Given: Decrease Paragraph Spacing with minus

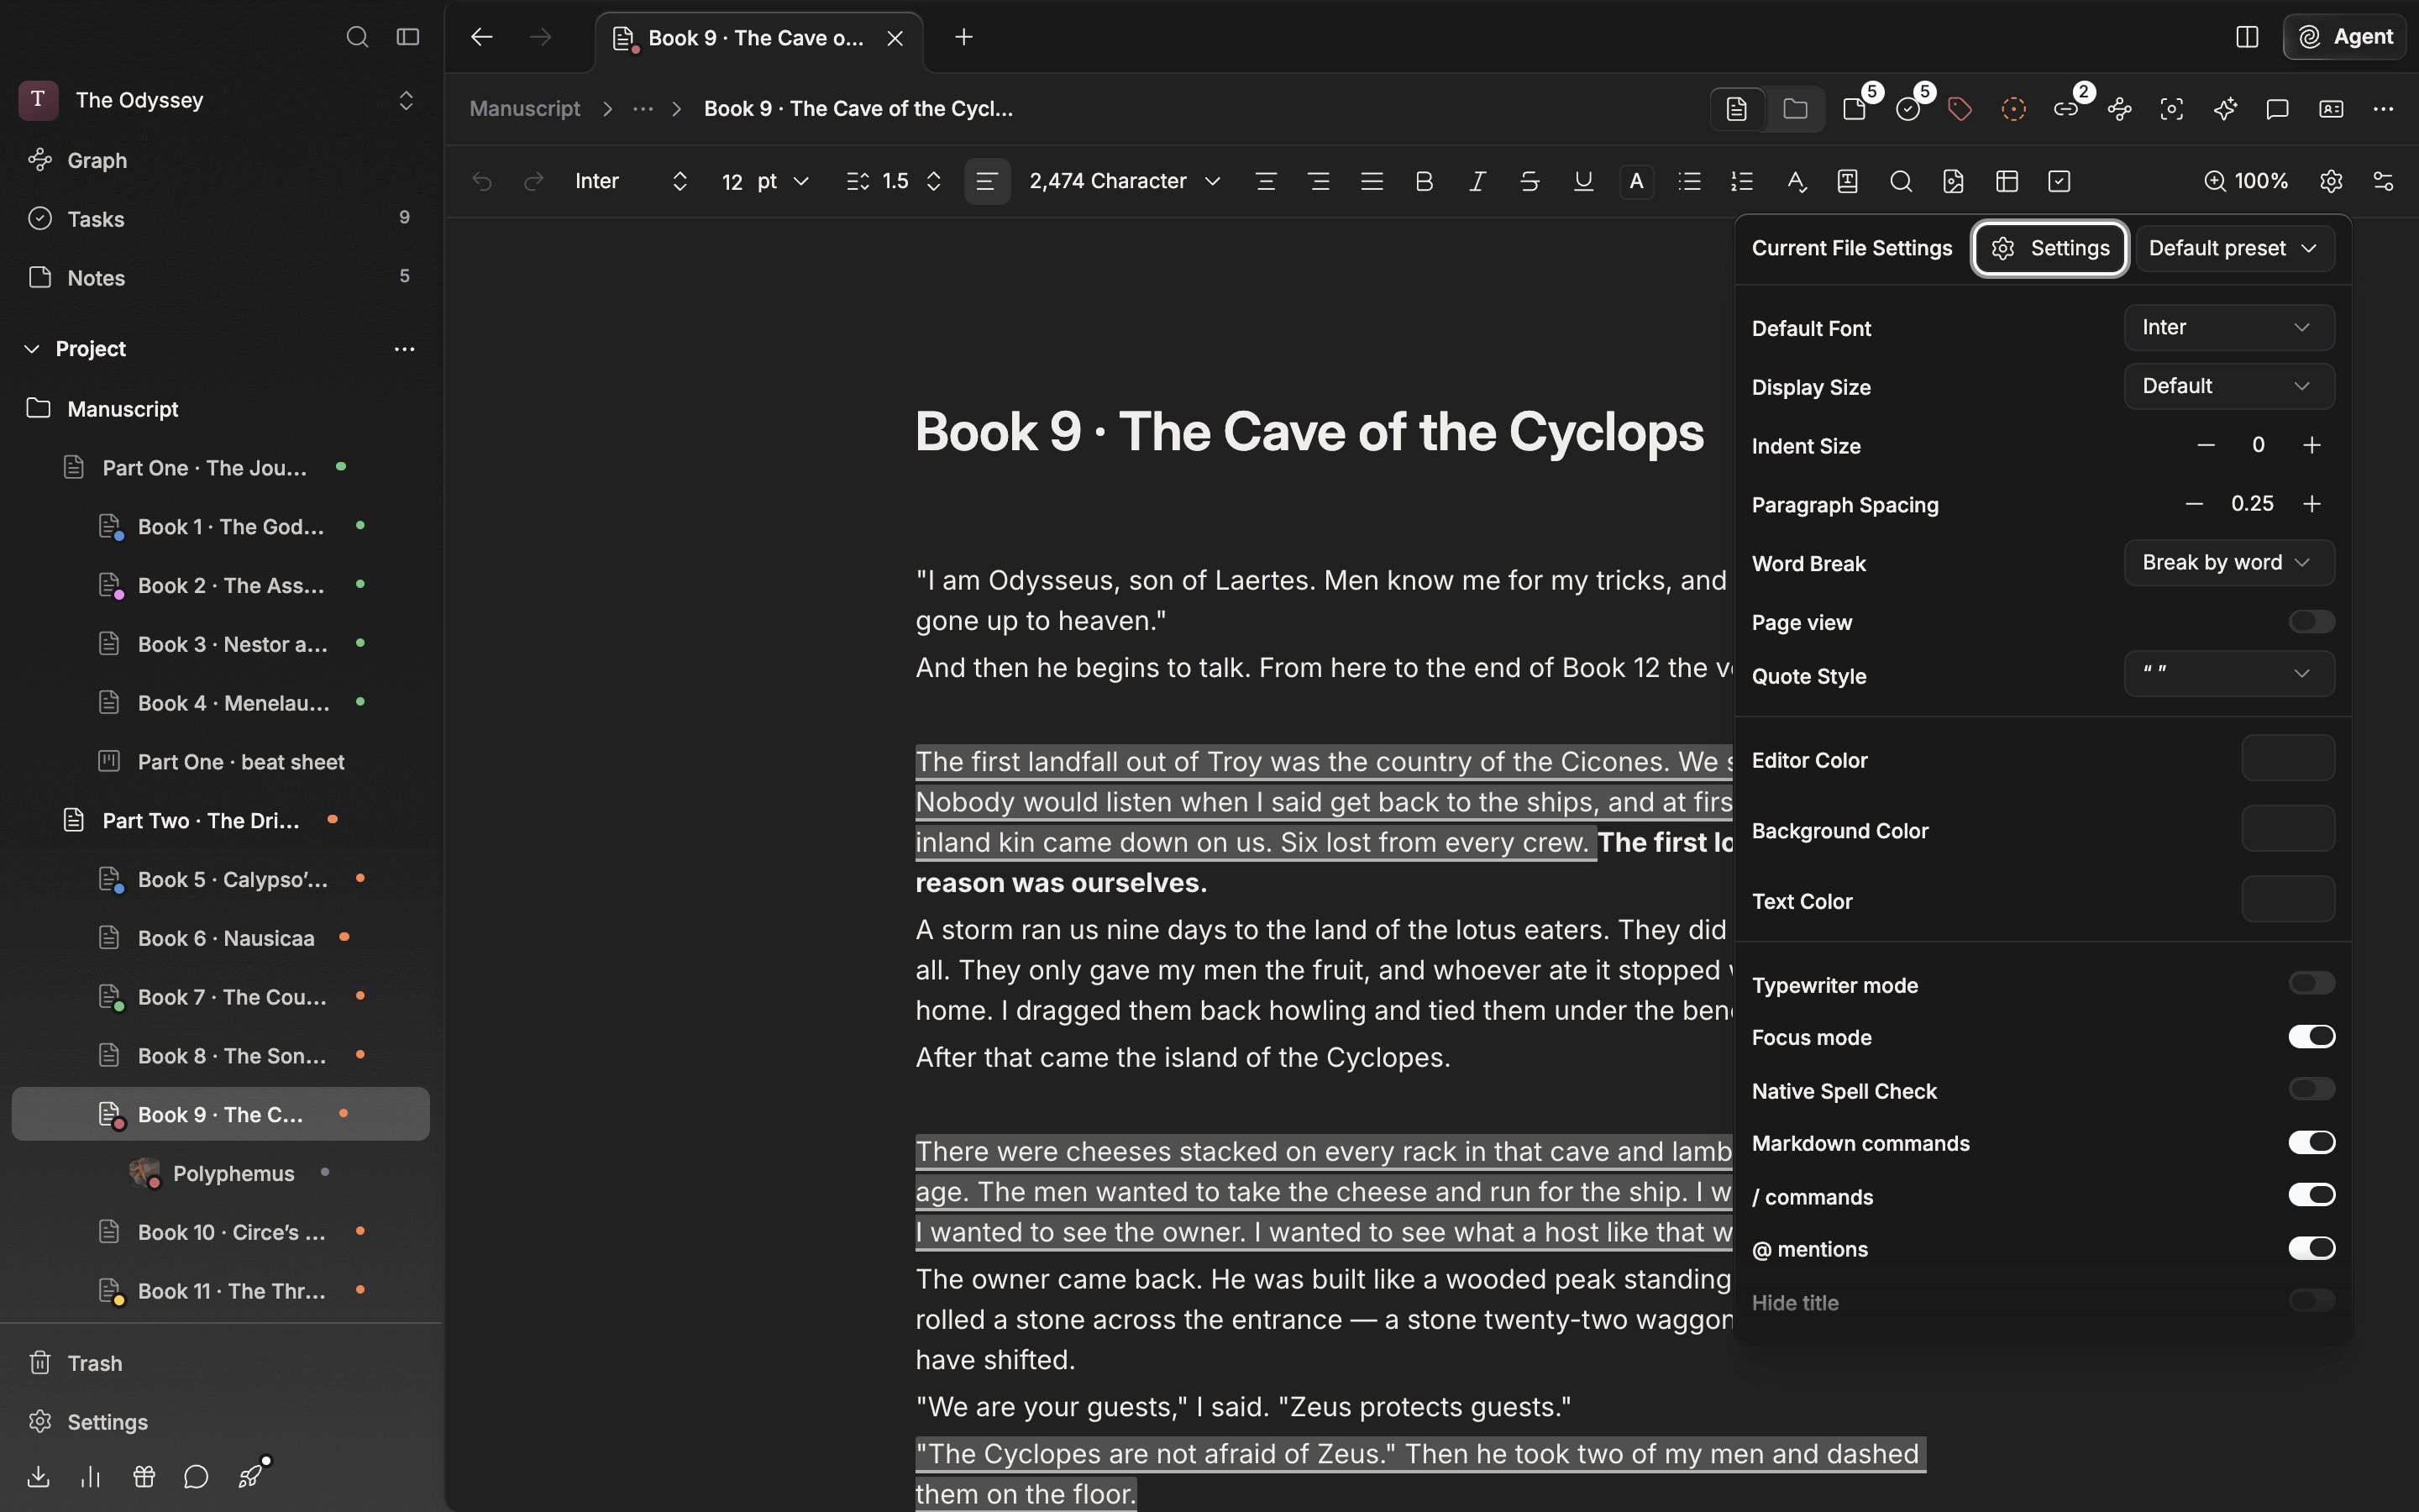Looking at the screenshot, I should coord(2194,503).
